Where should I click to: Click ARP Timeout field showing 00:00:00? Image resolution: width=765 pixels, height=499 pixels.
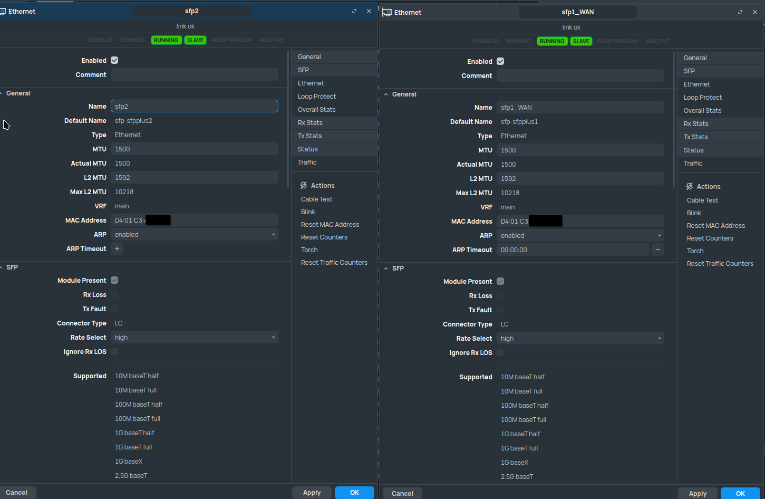pyautogui.click(x=573, y=250)
